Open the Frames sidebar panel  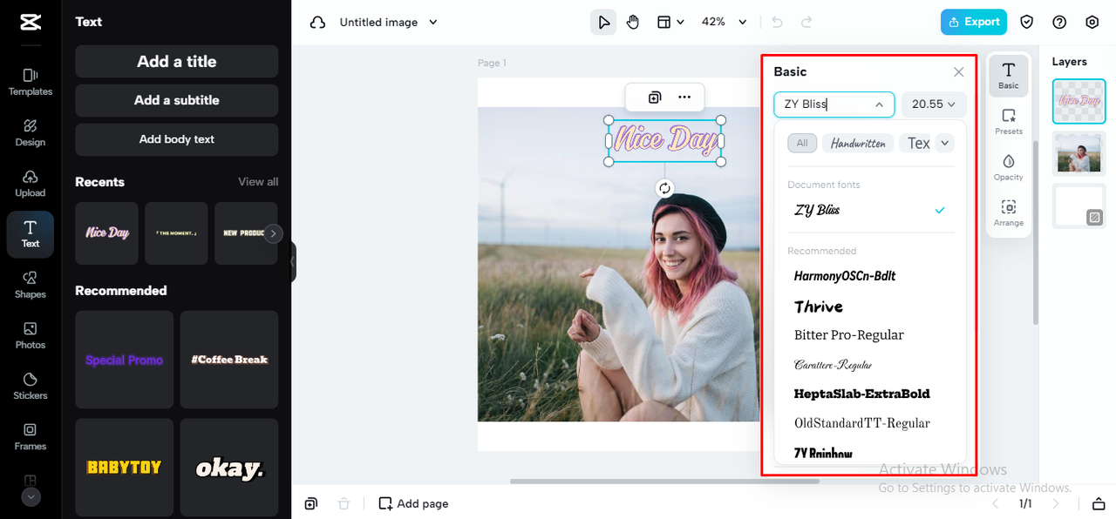coord(31,436)
